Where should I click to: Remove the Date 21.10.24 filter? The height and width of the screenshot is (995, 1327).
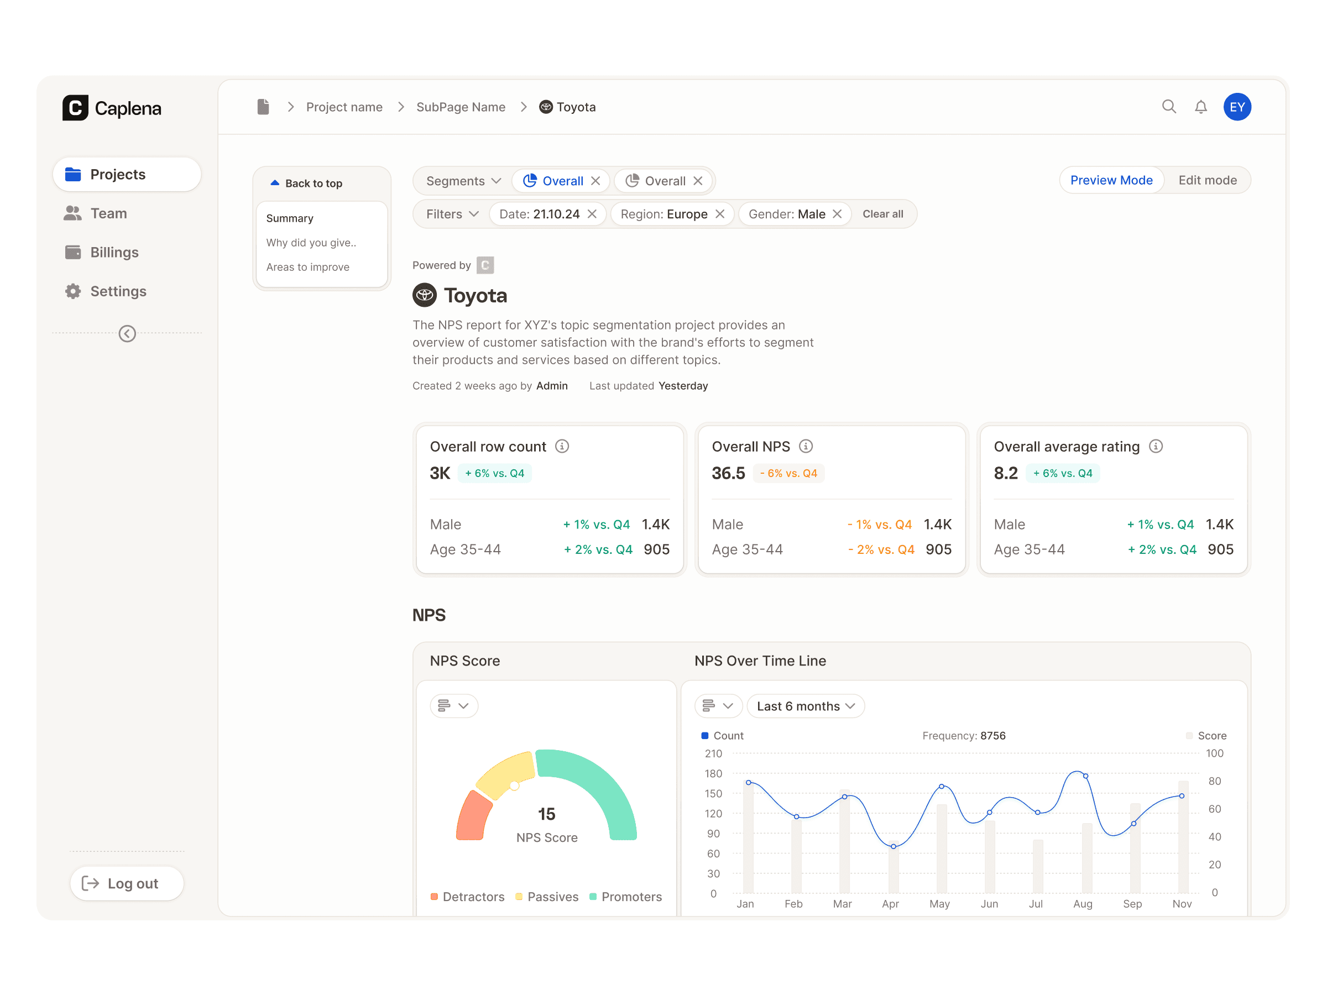pyautogui.click(x=592, y=214)
